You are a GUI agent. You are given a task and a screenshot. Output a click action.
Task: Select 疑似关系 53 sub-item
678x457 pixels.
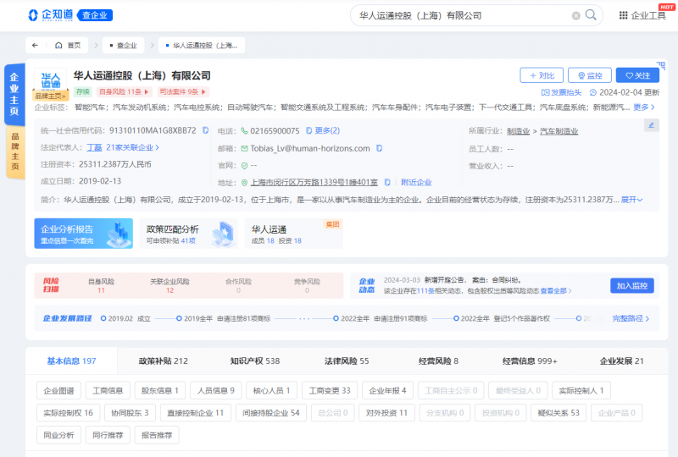click(559, 413)
